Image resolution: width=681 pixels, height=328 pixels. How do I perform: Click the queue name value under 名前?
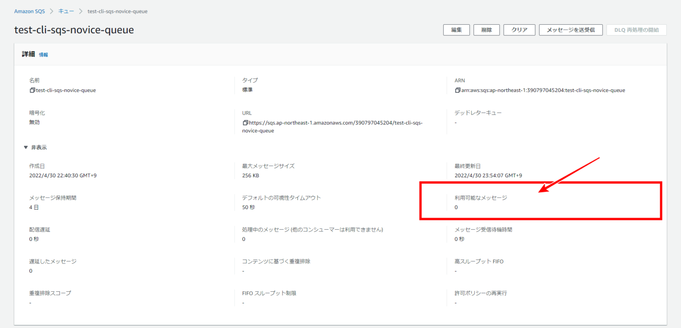click(66, 90)
